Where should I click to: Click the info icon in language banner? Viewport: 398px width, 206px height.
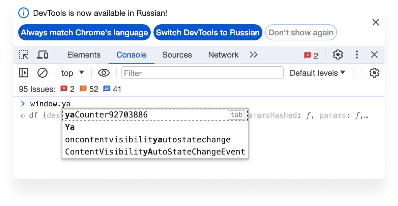tap(24, 13)
